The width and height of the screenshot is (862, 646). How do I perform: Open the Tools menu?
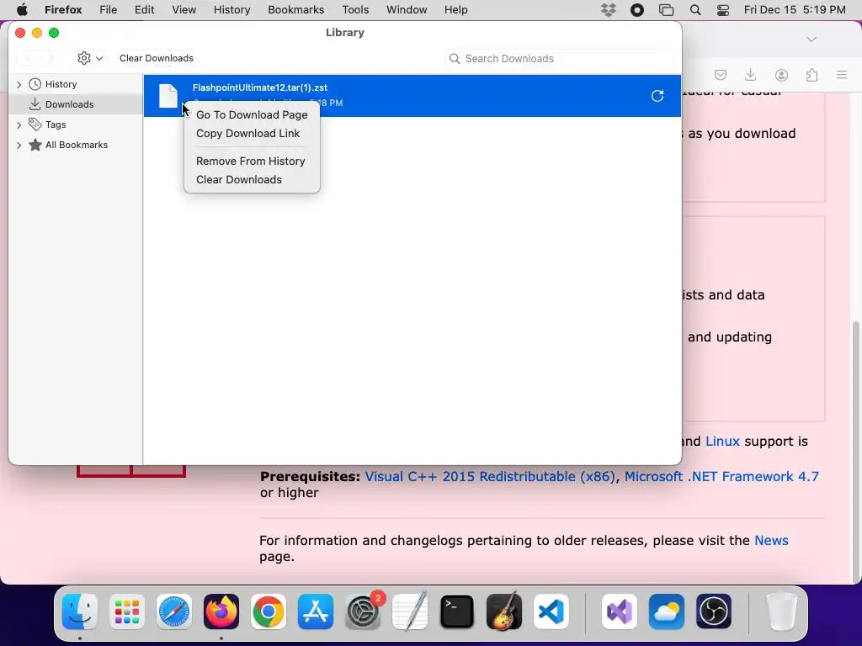355,10
